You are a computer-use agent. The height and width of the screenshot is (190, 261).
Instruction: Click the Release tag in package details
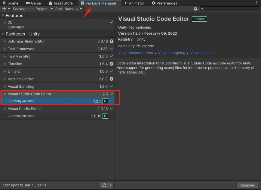pyautogui.click(x=199, y=19)
